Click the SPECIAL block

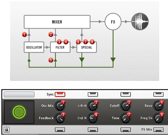[x=87, y=47]
